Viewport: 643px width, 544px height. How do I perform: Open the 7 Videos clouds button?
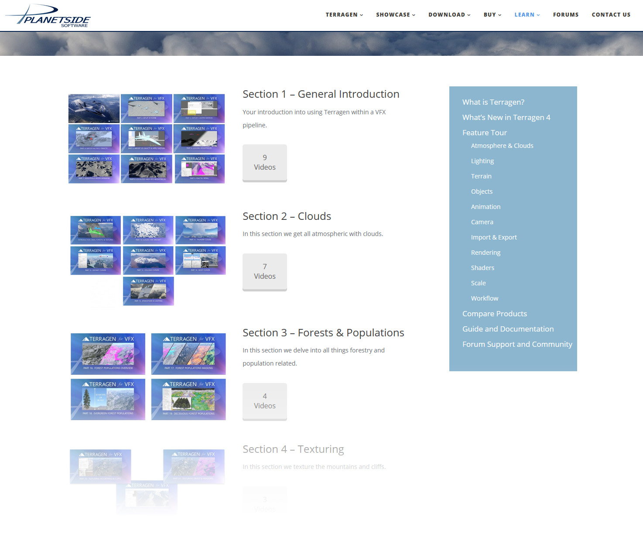click(264, 272)
